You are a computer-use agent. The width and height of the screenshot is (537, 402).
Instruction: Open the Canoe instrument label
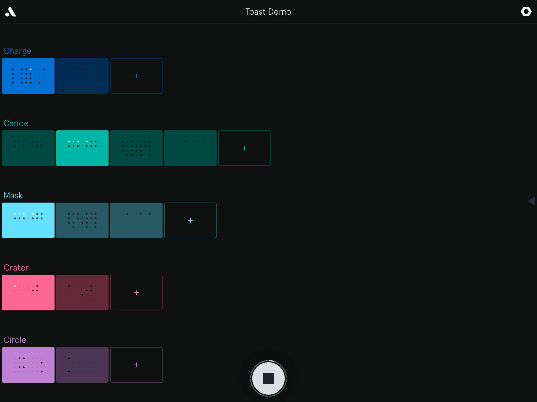tap(16, 123)
